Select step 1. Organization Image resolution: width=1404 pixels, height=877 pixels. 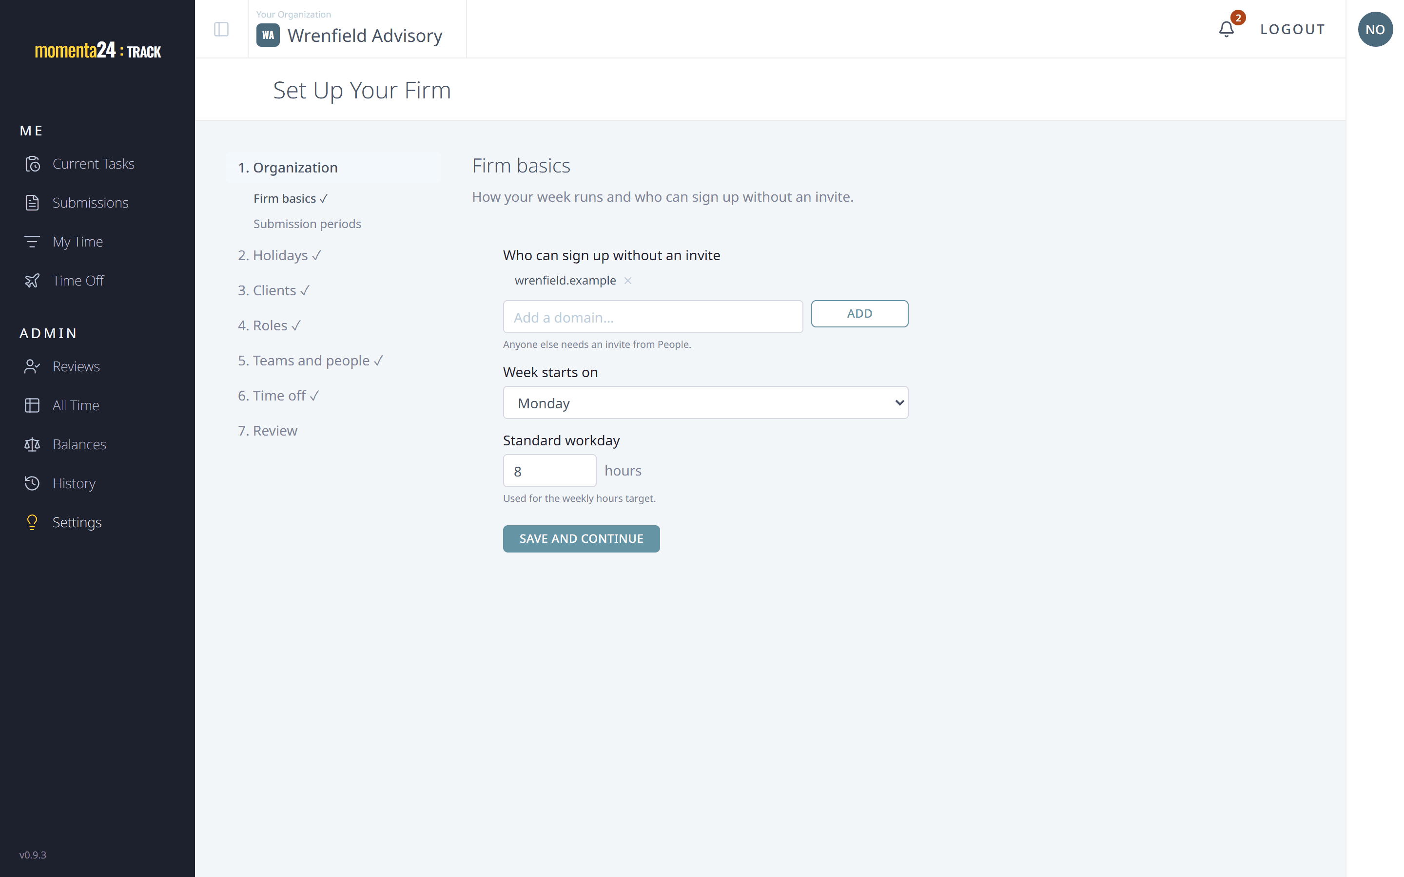click(x=333, y=168)
